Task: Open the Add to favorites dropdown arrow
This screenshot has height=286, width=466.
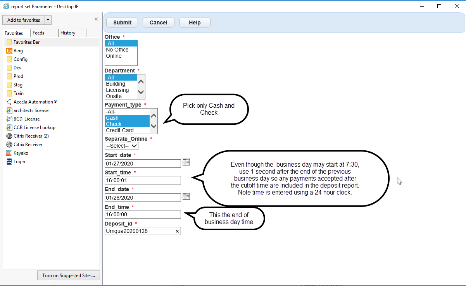Action: coord(48,20)
